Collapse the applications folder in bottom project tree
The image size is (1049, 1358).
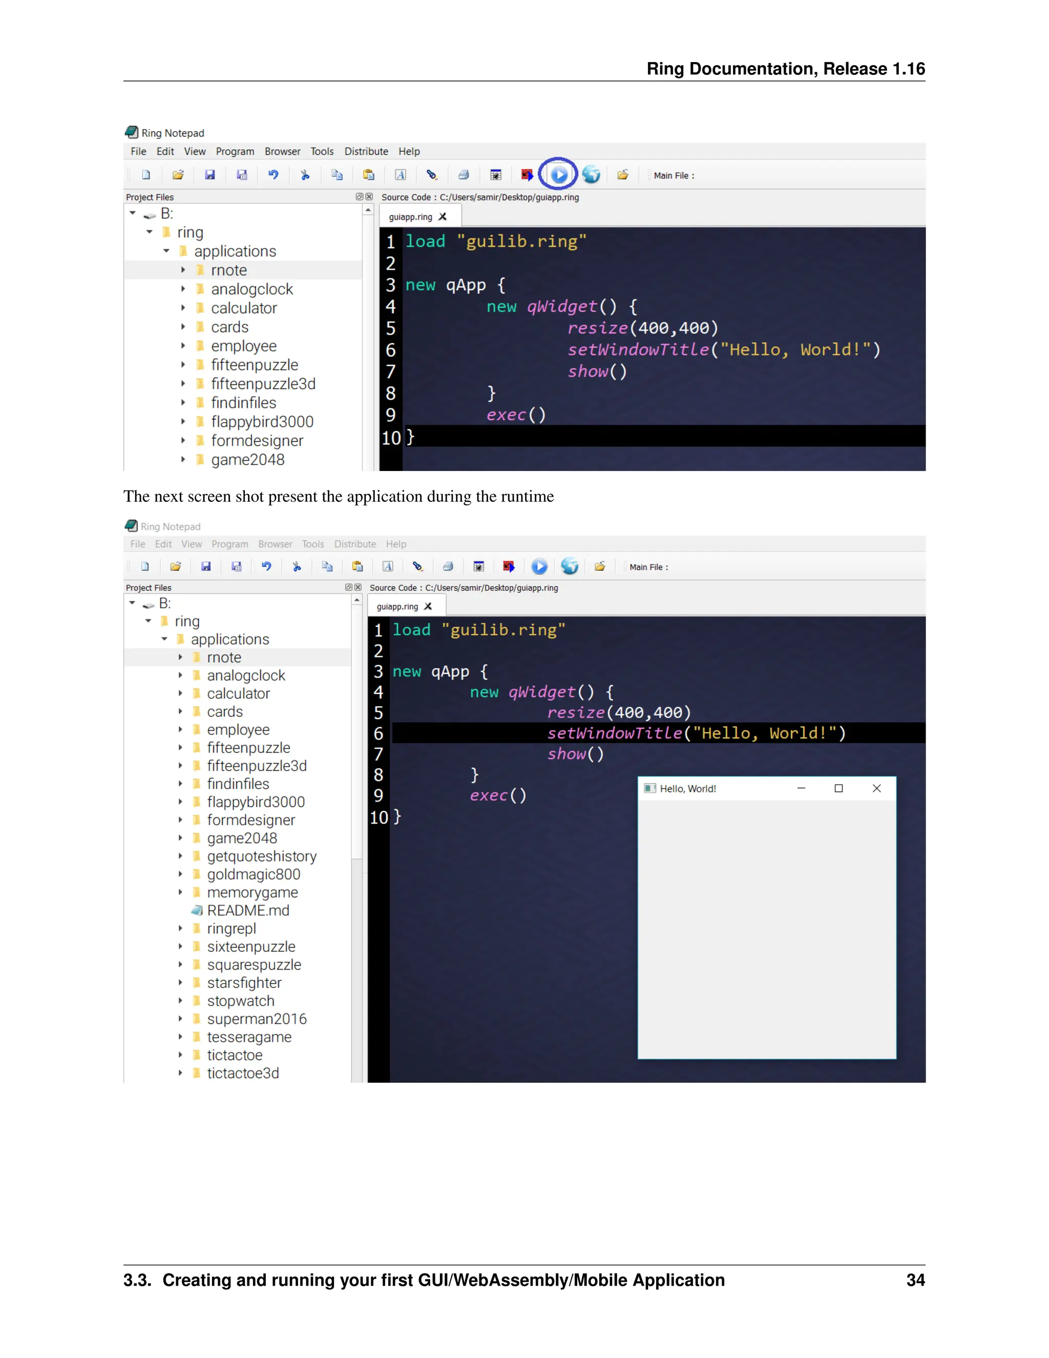[x=165, y=639]
